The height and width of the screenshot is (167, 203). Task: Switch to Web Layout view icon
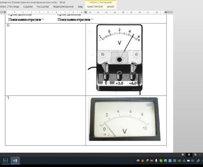click(195, 155)
